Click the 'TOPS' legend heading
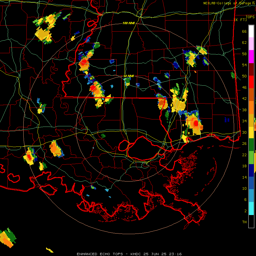The height and width of the screenshot is (256, 256). coord(250,17)
